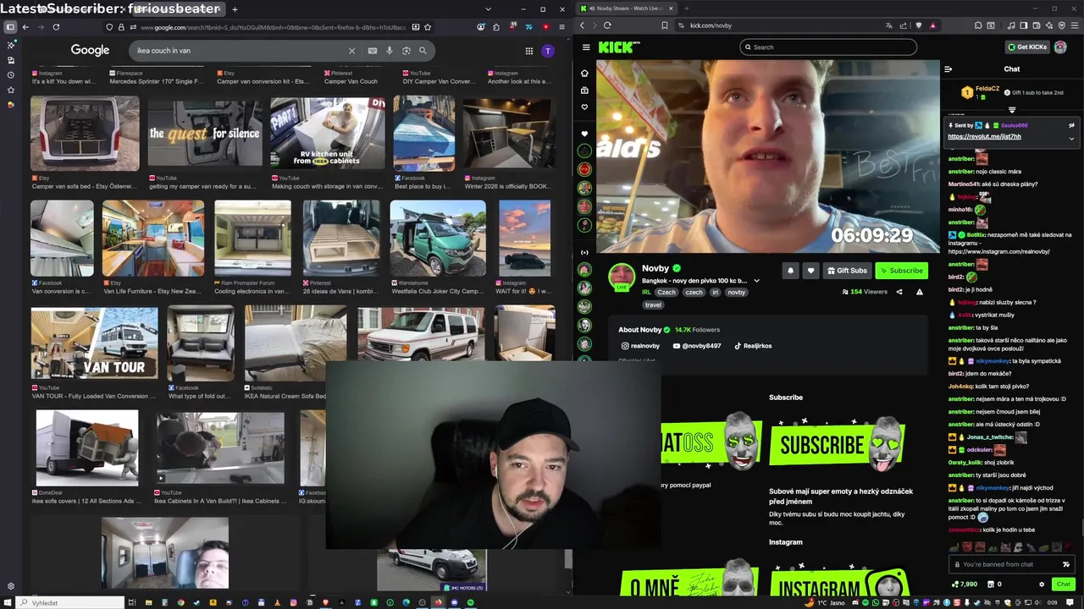Screen dimensions: 1084x609
Task: Open the Kick sidebar hamburger menu
Action: 586,47
